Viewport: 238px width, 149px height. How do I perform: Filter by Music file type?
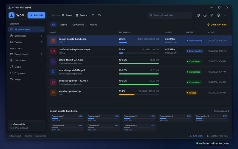26,67
